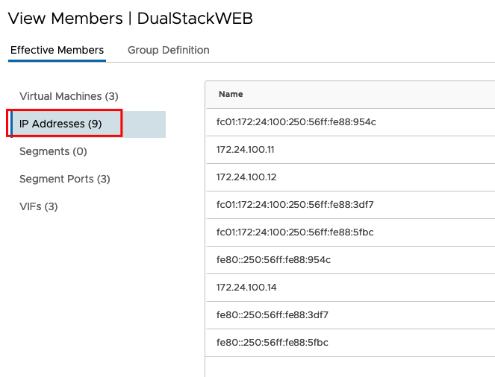Click the Name column header
The width and height of the screenshot is (495, 377).
tap(231, 94)
